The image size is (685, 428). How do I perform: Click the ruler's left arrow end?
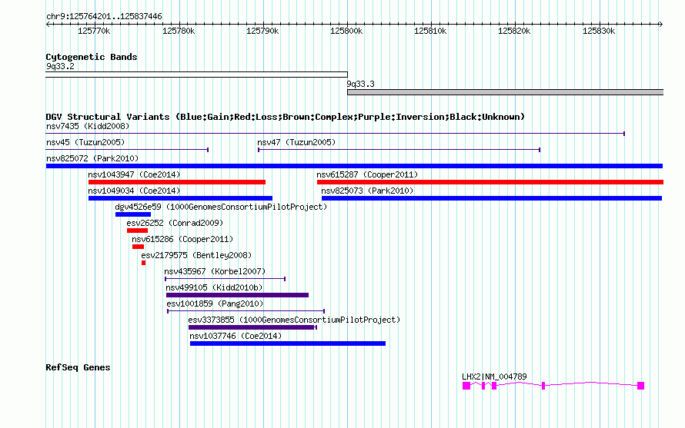48,24
